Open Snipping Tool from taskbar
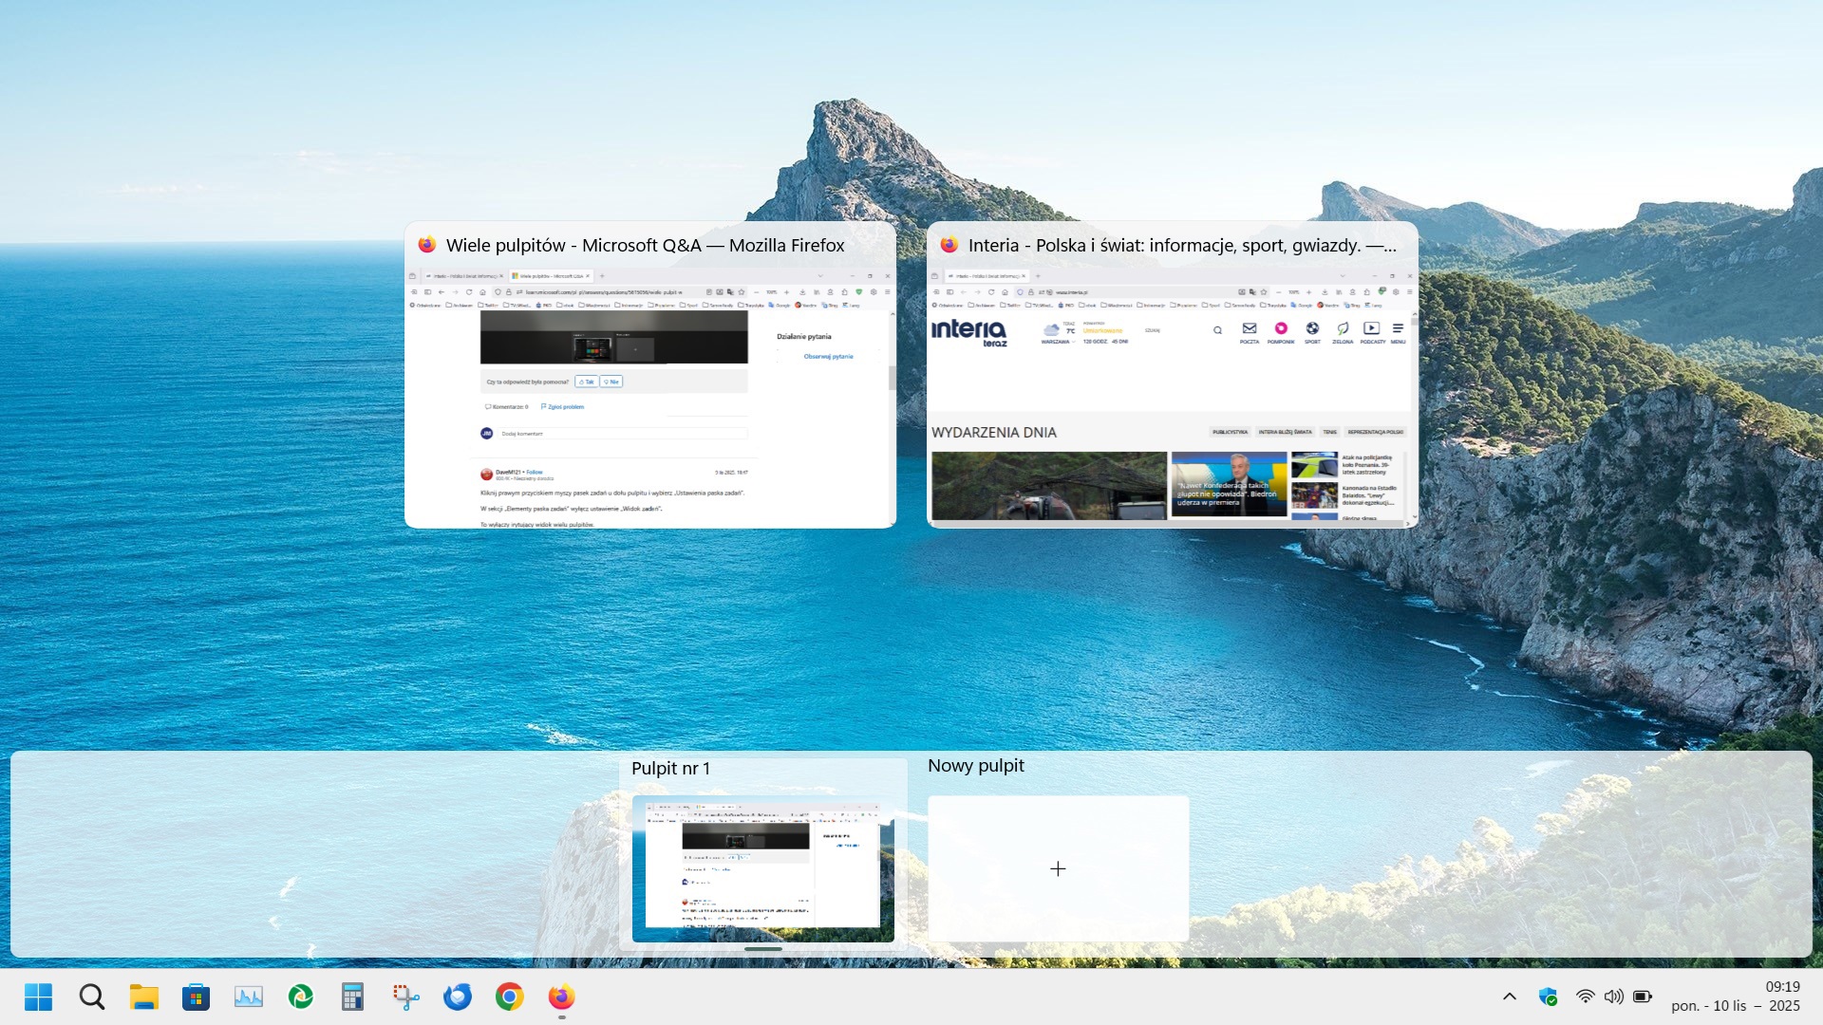 point(405,997)
